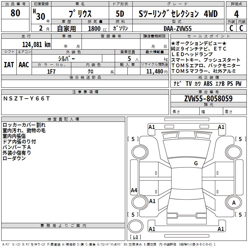The width and height of the screenshot is (248, 248).
Task: Click the 長さ length field label
Action: pyautogui.click(x=176, y=112)
